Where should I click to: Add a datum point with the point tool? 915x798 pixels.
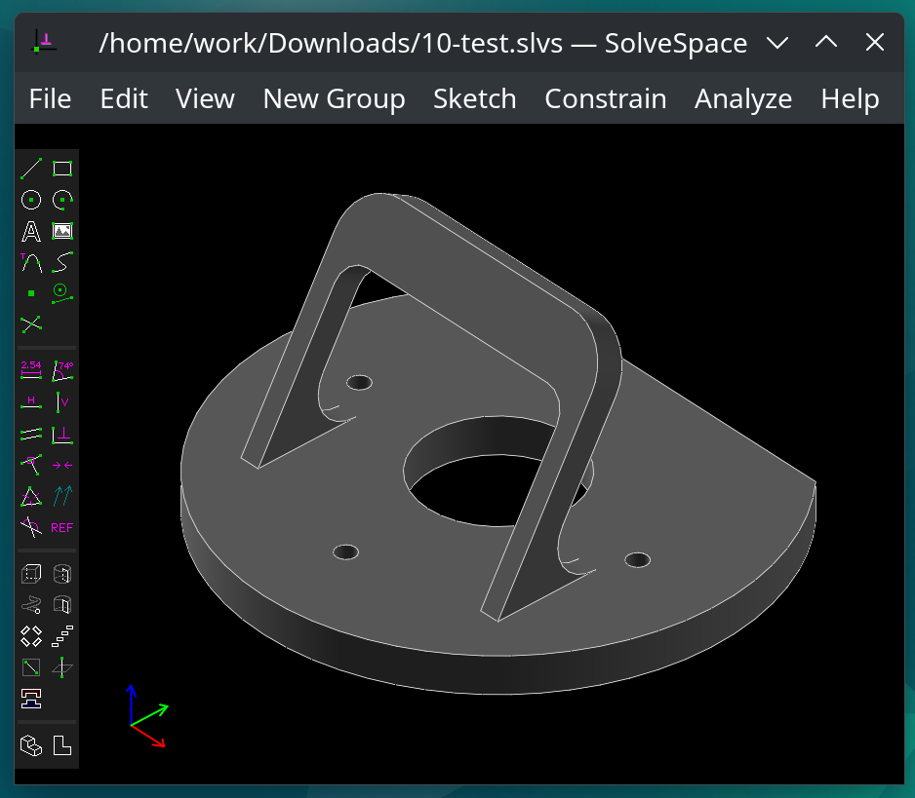click(31, 293)
